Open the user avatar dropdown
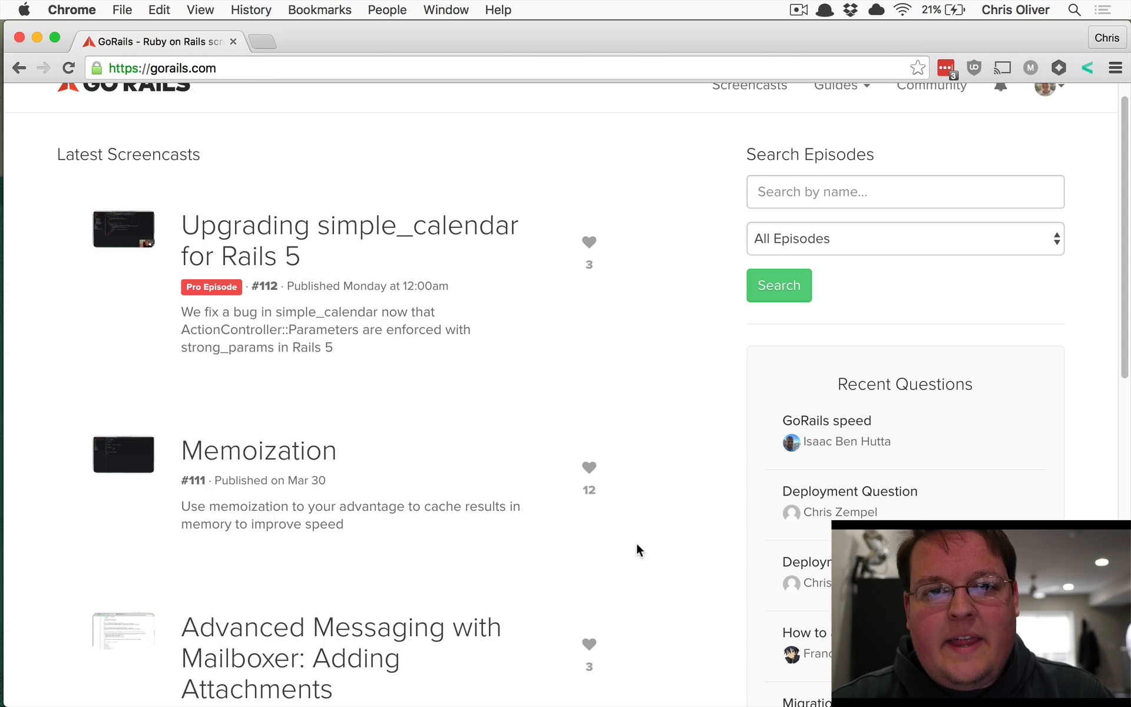This screenshot has width=1131, height=707. (x=1049, y=87)
